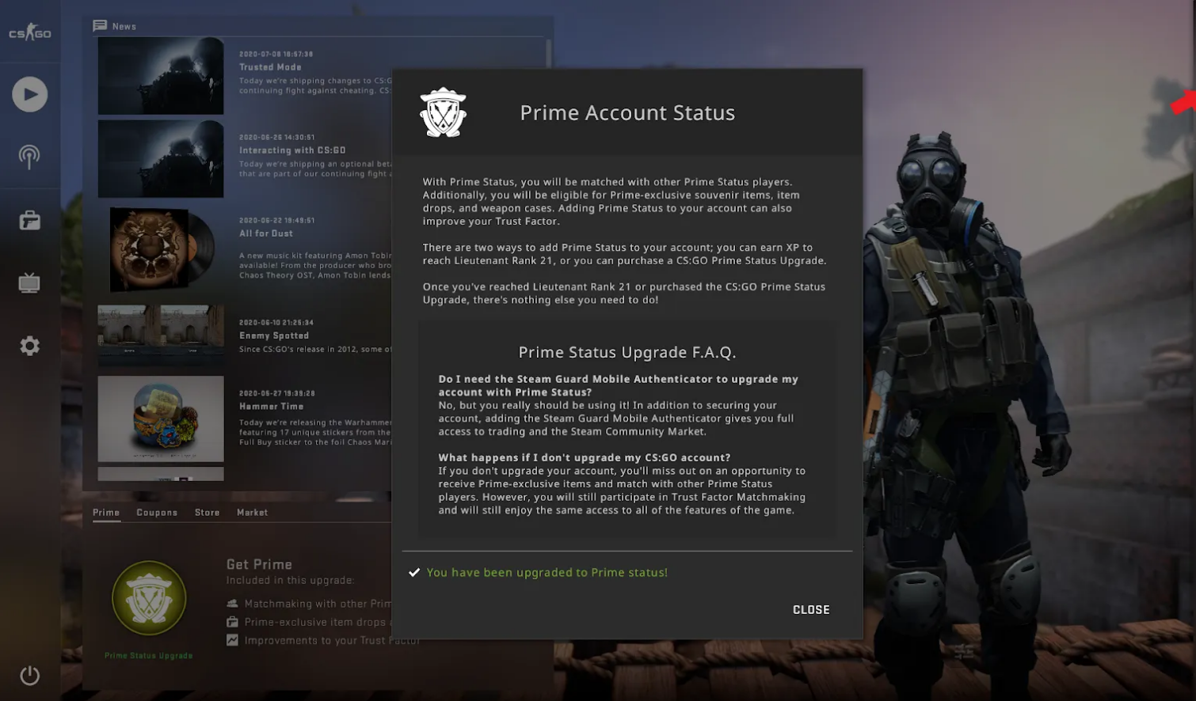Viewport: 1196px width, 701px height.
Task: Click the CS:GO logo home icon
Action: coord(30,32)
